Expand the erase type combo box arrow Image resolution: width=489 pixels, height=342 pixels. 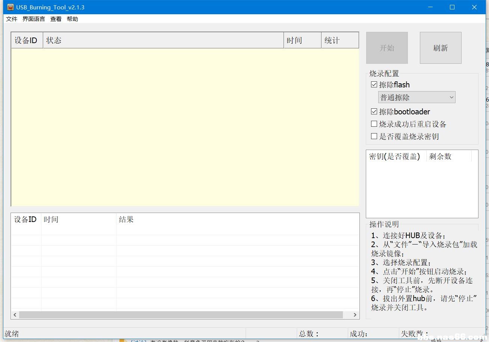pos(451,97)
